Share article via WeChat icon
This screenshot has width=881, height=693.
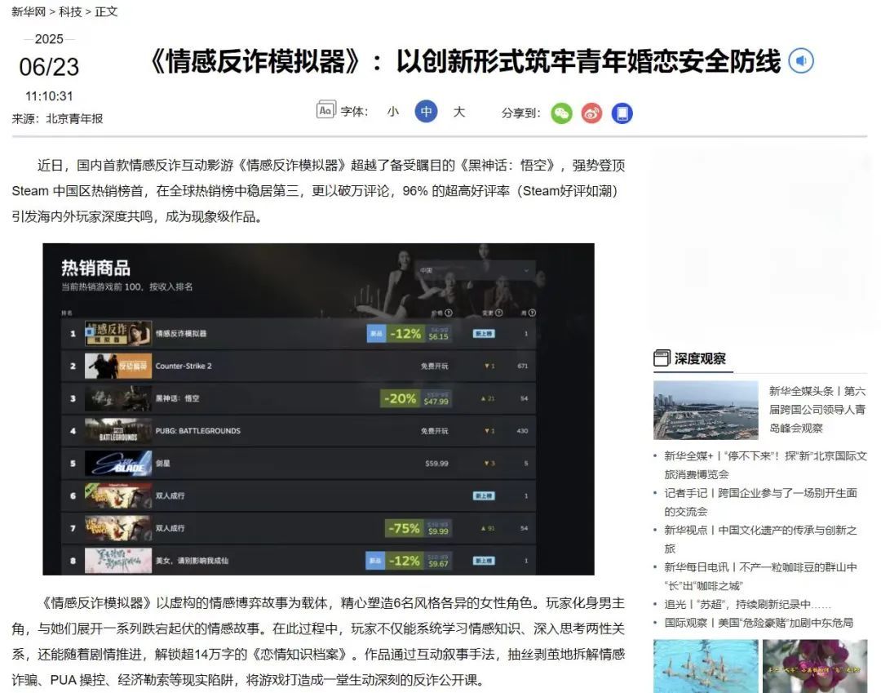pyautogui.click(x=561, y=113)
